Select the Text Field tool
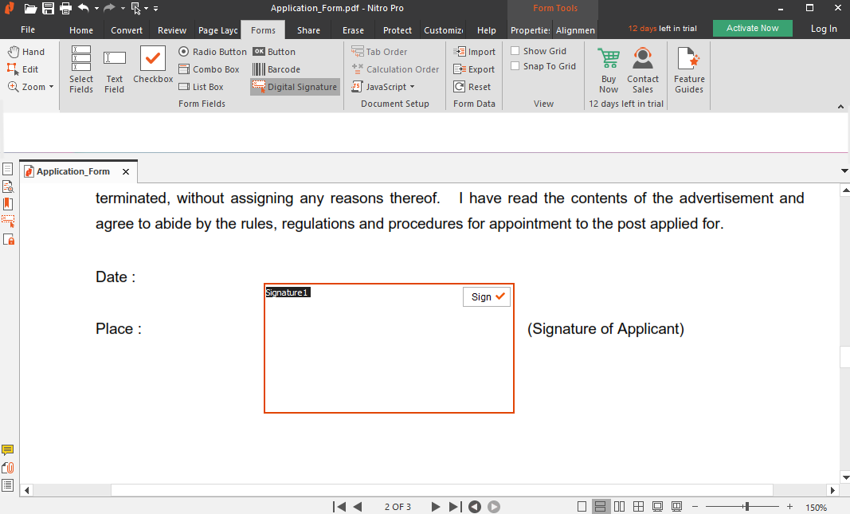 click(x=114, y=70)
